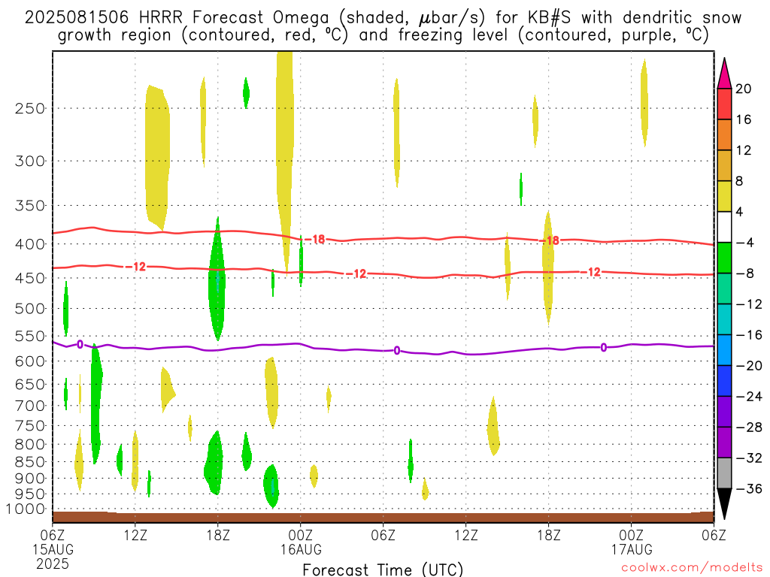Click the 06Z tick label above 15AUG

[53, 535]
